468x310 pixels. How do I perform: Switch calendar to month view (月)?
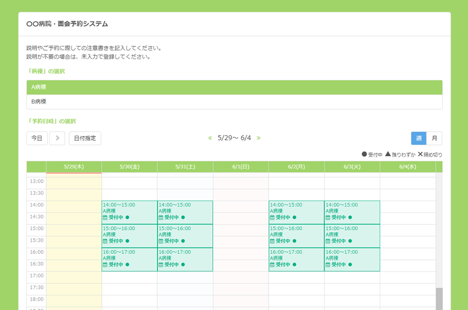coord(434,138)
